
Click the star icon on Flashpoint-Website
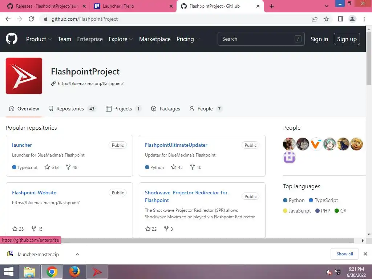(15, 229)
